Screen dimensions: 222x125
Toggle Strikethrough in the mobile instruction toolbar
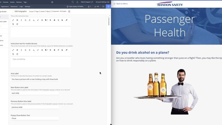click(x=29, y=50)
